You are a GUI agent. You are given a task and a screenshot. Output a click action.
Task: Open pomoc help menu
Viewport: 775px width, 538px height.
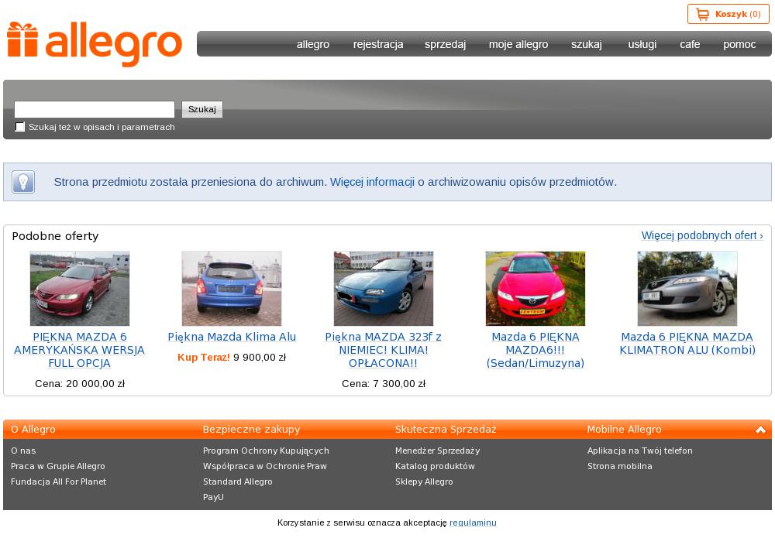tap(739, 44)
